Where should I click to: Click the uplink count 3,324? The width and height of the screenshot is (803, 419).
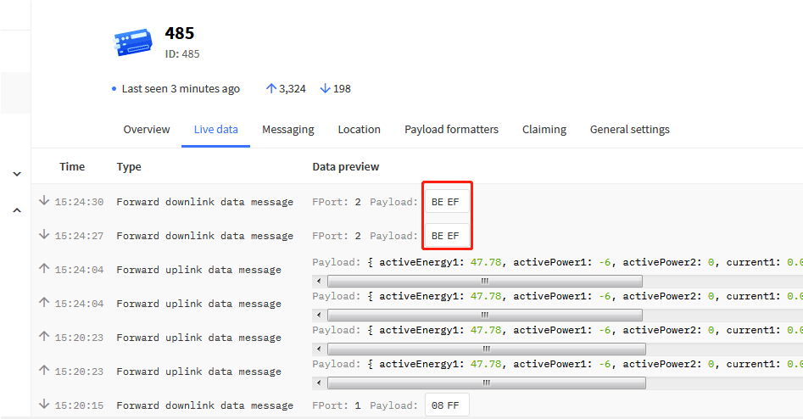293,88
